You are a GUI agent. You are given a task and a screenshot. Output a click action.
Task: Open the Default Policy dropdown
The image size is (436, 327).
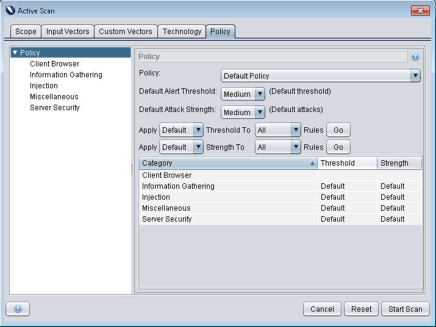click(x=320, y=76)
